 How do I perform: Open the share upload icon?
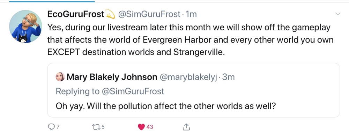pyautogui.click(x=186, y=127)
